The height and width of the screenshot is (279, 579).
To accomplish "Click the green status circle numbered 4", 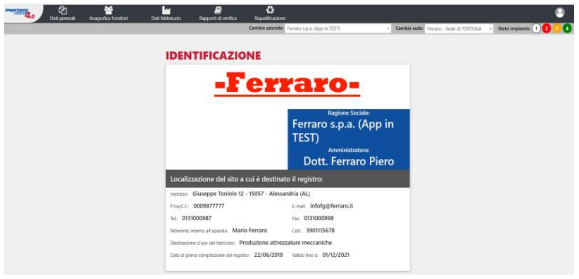I will 567,28.
